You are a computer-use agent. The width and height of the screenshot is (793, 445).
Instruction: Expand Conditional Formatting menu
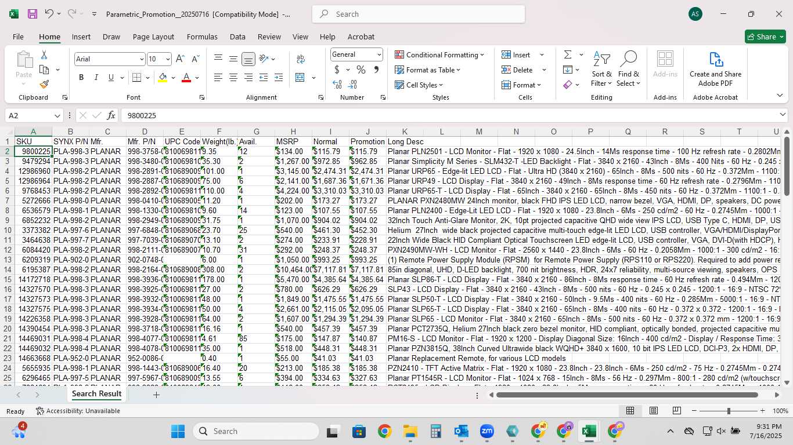tap(439, 54)
